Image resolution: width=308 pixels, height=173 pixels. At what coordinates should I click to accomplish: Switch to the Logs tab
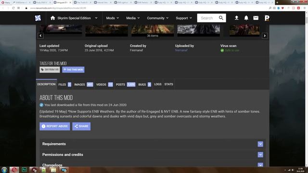158,85
